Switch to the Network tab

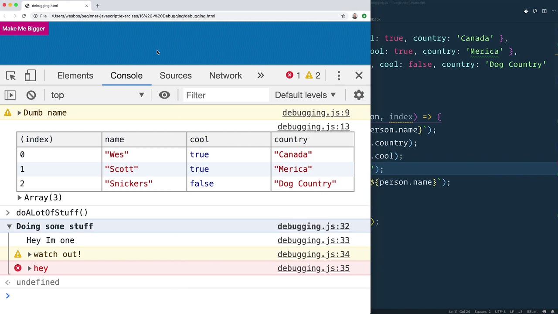225,75
